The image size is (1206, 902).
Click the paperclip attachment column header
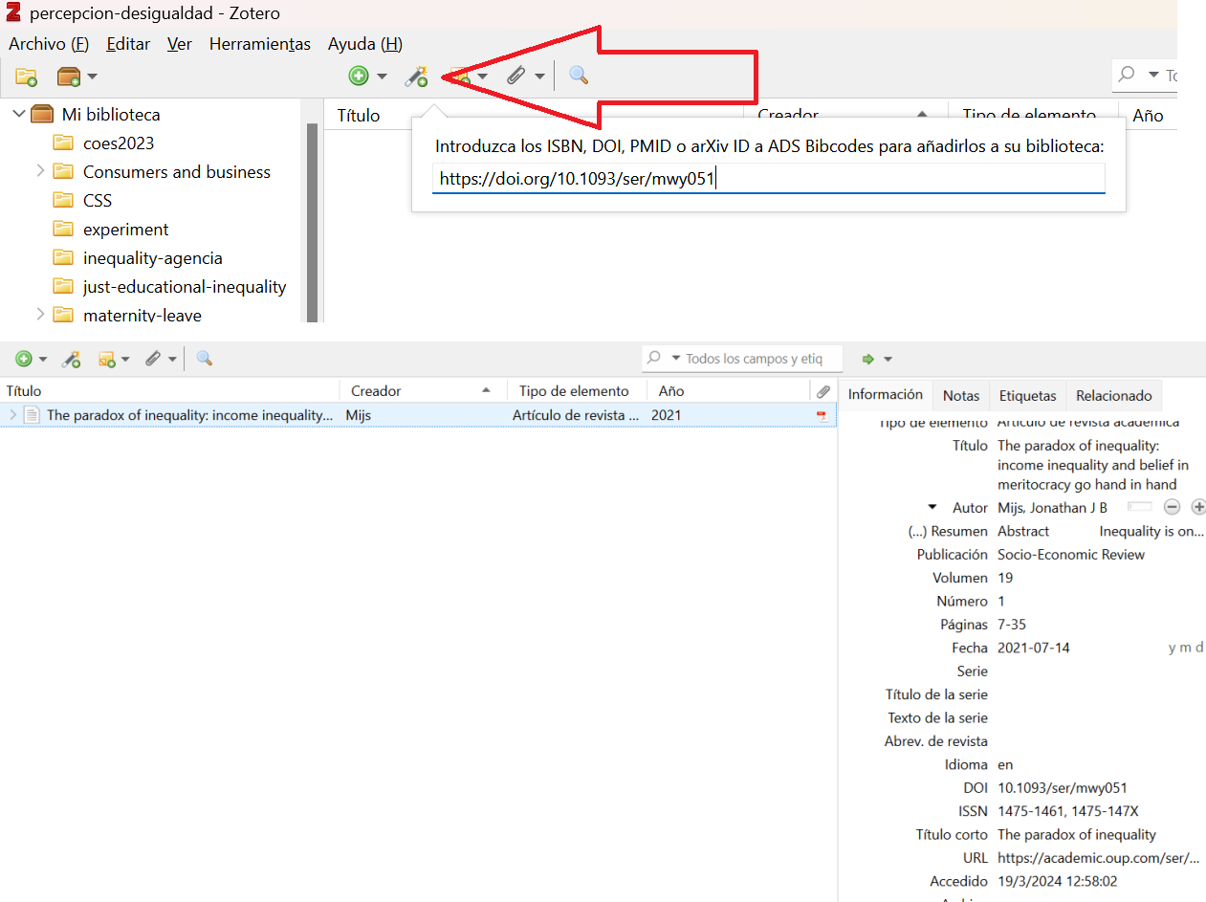click(x=822, y=391)
